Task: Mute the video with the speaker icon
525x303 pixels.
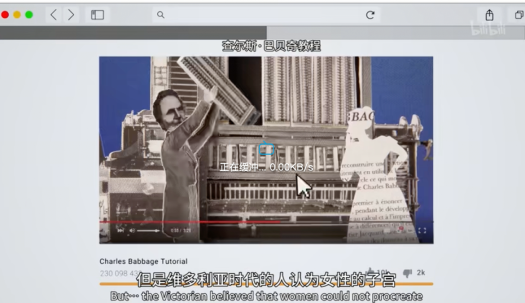Action: click(132, 230)
